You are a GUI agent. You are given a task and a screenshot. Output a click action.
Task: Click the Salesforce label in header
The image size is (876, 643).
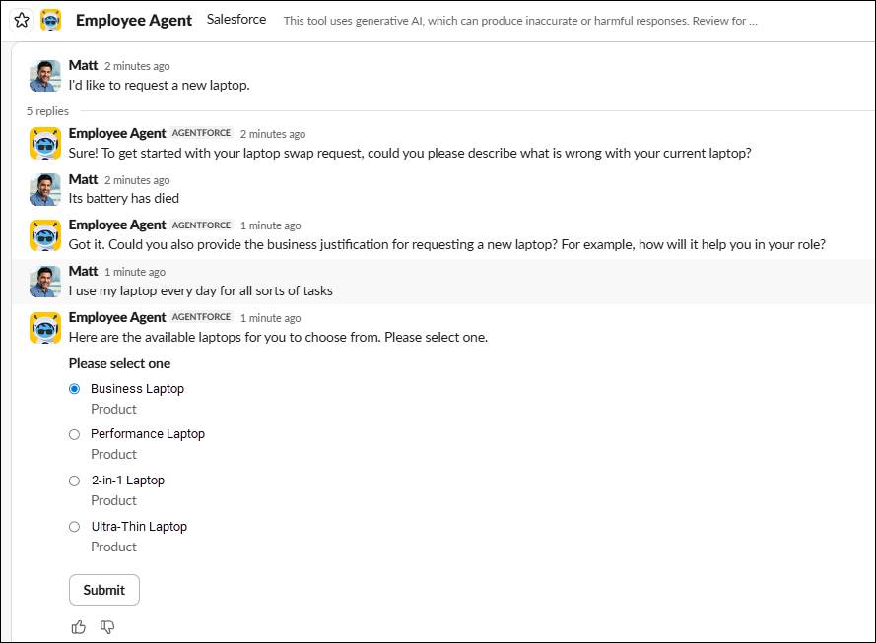[236, 20]
